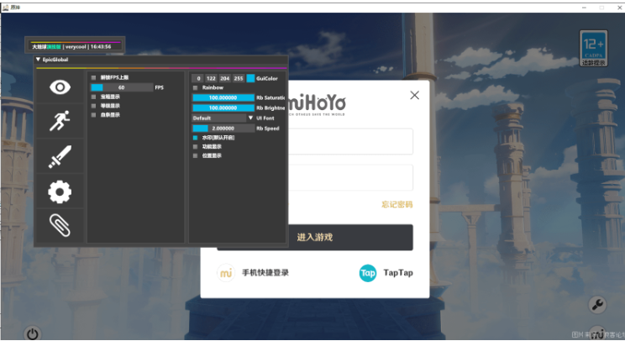This screenshot has width=625, height=341.
Task: Select the paperclip icon in sidebar
Action: click(60, 225)
